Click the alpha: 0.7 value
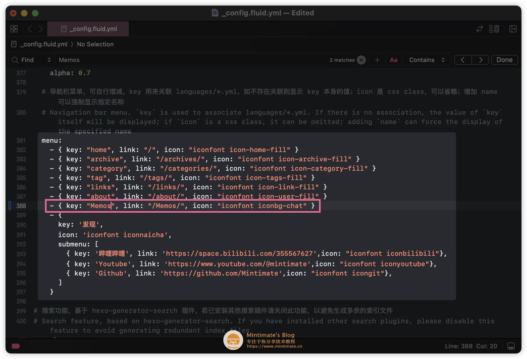The image size is (527, 359). tap(84, 73)
